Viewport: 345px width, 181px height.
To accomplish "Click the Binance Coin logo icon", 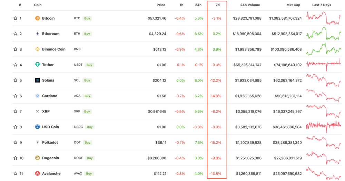I will (38, 49).
